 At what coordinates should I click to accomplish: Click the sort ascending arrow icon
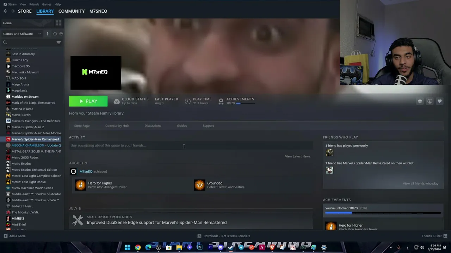[47, 34]
